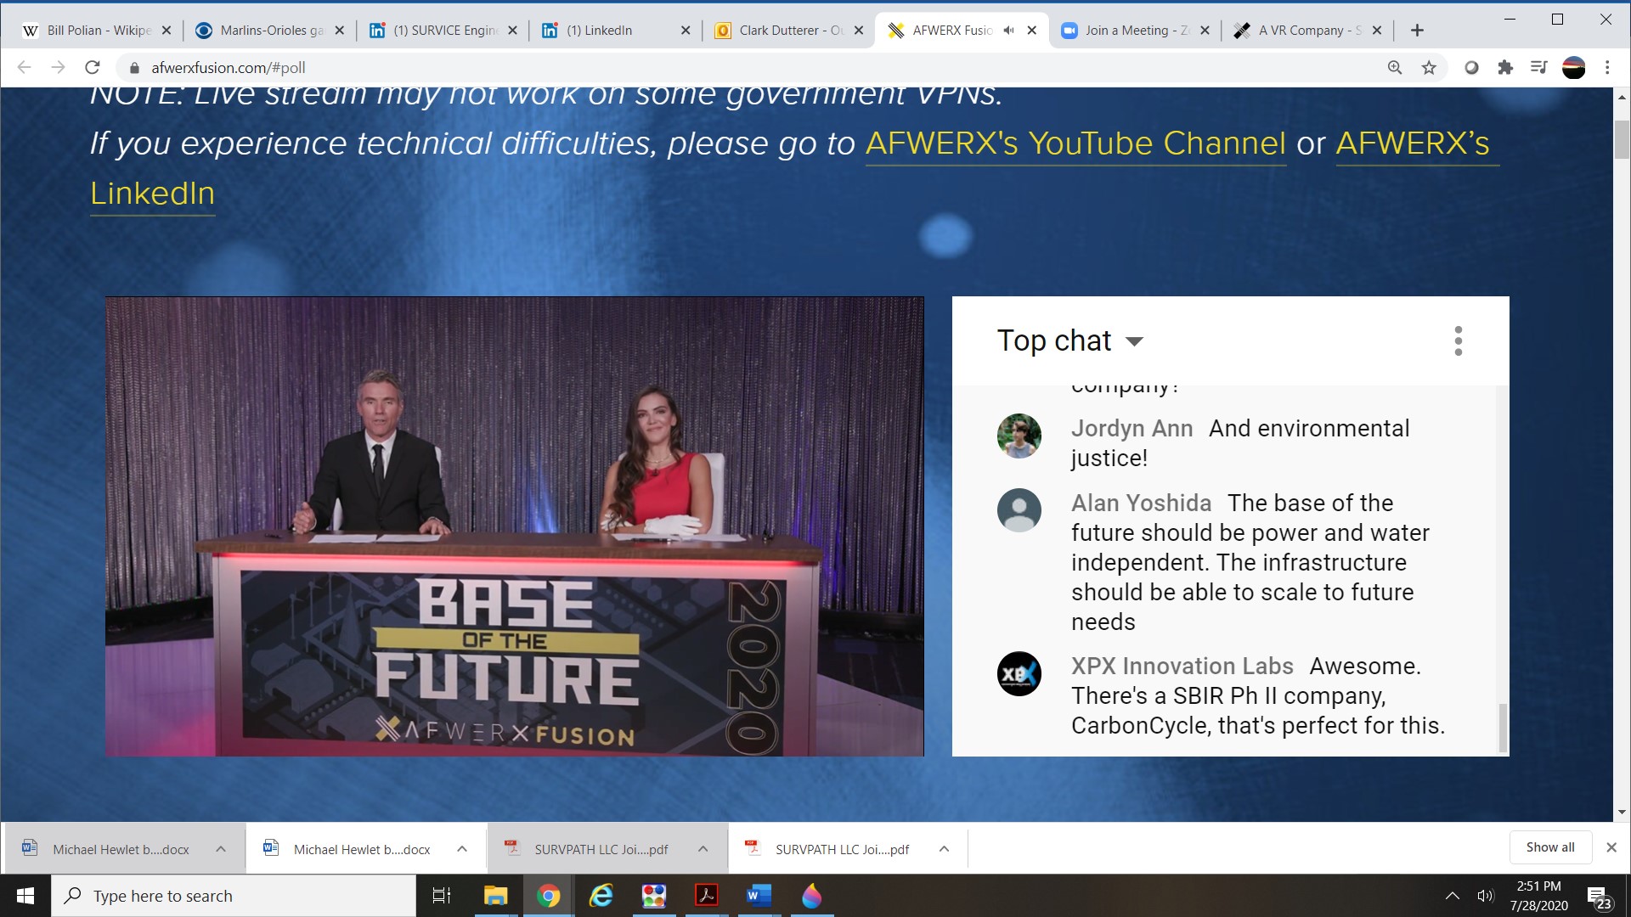Click the live stream video player
The height and width of the screenshot is (917, 1631).
coord(514,526)
